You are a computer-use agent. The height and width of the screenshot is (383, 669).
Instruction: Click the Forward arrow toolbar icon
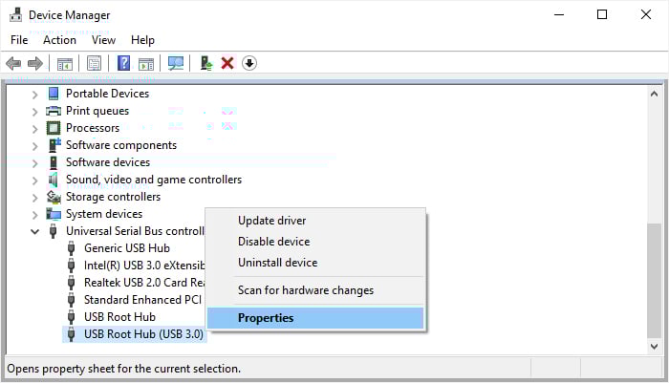(35, 64)
